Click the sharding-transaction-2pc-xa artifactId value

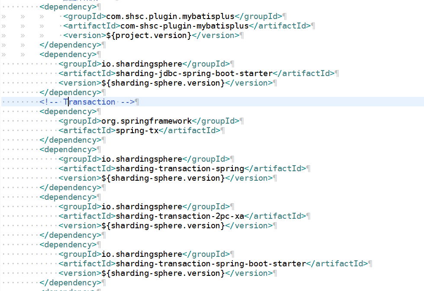point(180,216)
